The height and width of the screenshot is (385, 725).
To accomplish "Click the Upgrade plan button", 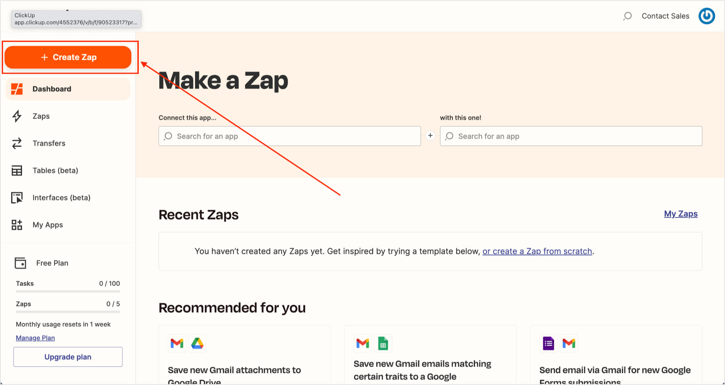I will pyautogui.click(x=69, y=357).
